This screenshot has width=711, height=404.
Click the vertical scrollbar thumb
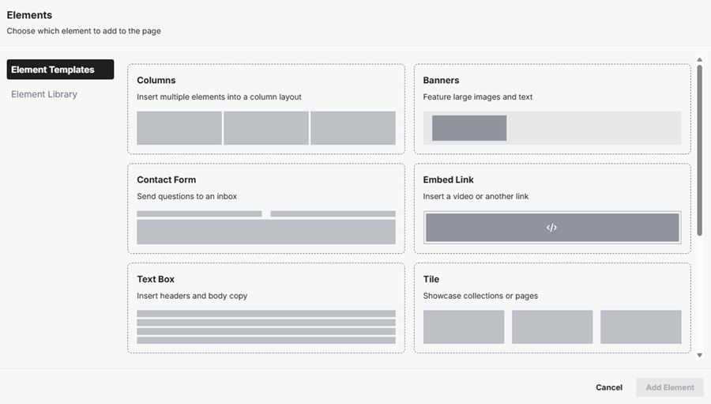point(699,150)
